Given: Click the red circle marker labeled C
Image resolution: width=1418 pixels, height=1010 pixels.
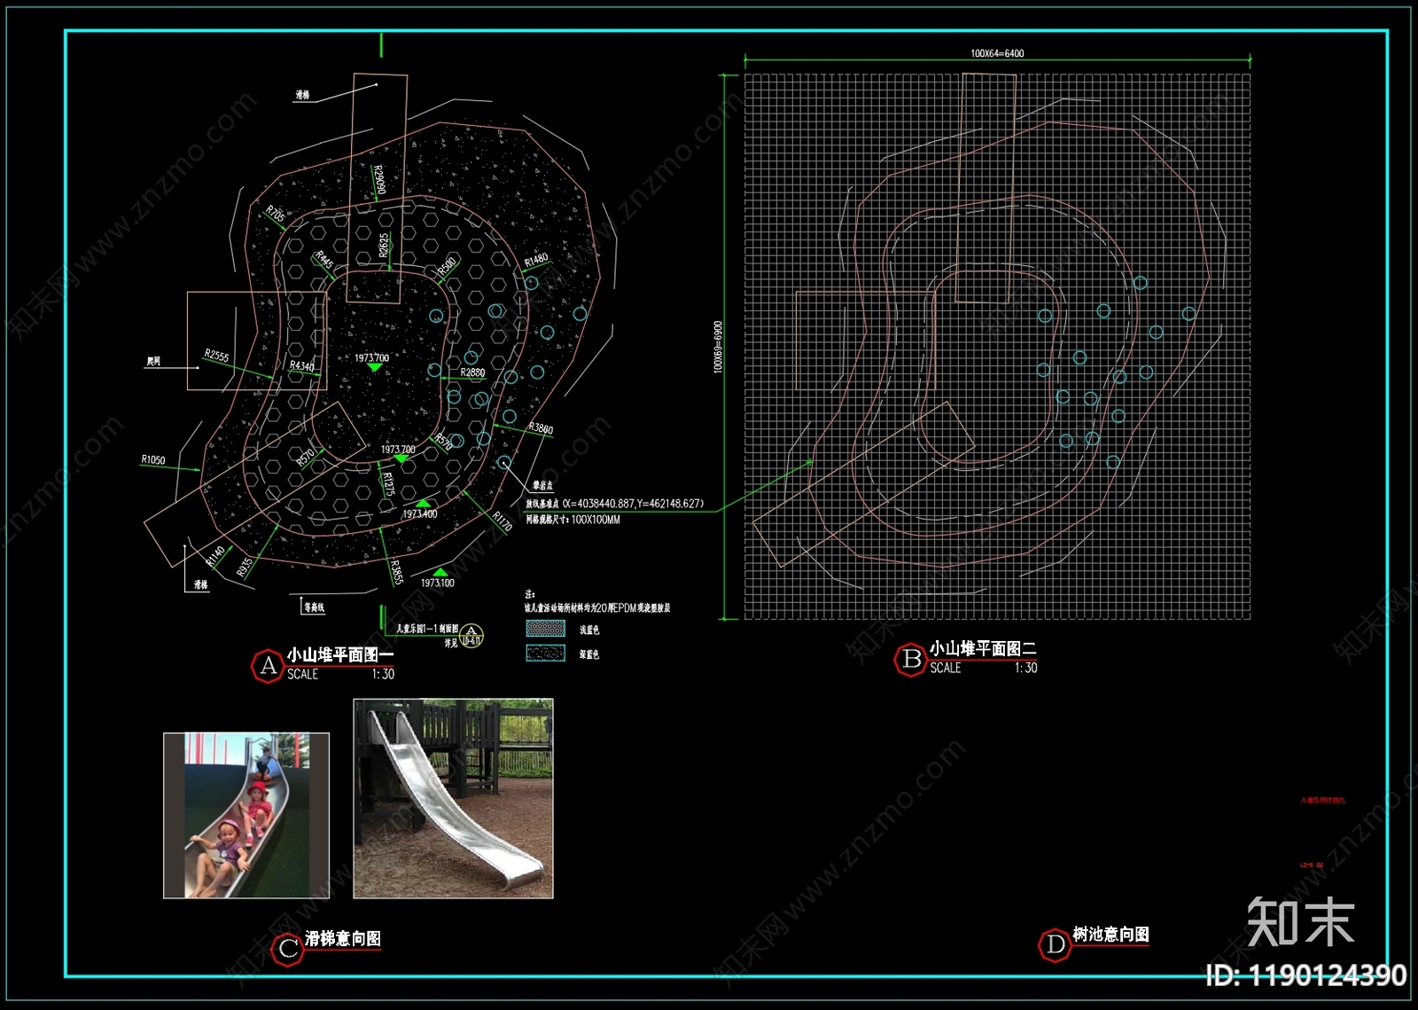Looking at the screenshot, I should 288,949.
